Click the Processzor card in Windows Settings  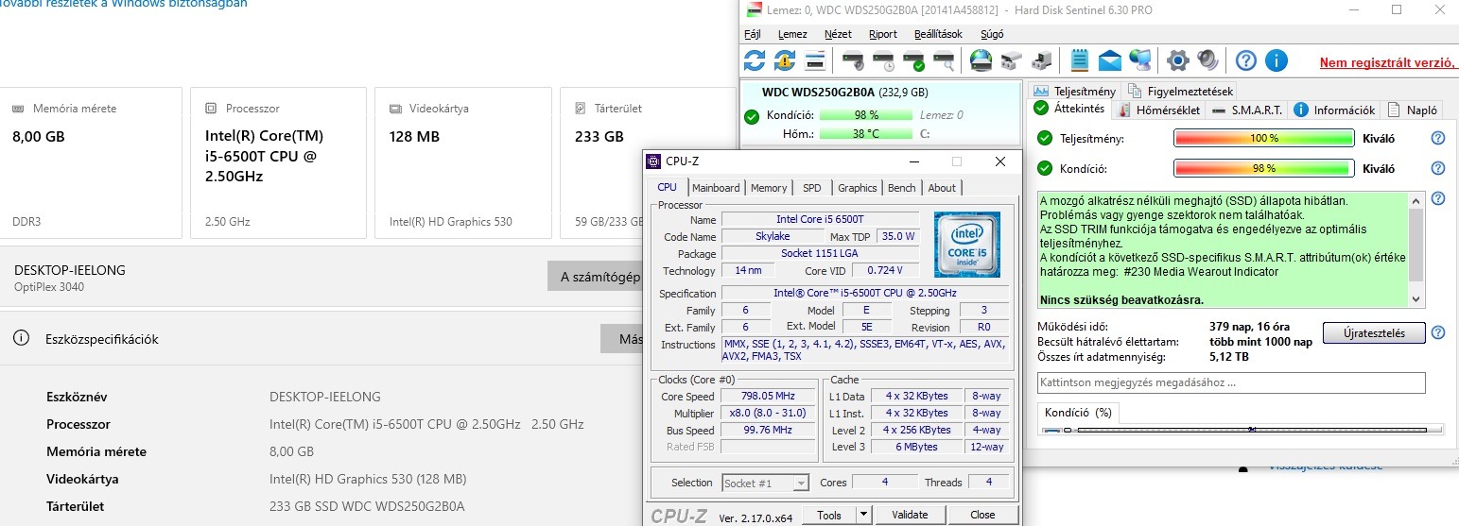coord(278,161)
